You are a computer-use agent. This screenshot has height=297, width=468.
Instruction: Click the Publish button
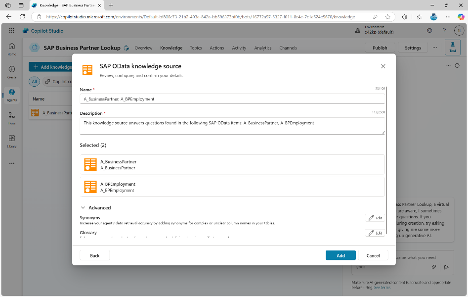380,48
